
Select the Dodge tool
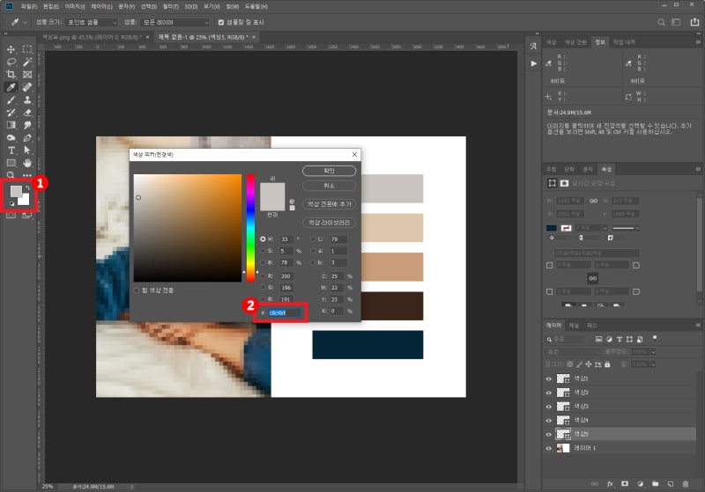[11, 137]
